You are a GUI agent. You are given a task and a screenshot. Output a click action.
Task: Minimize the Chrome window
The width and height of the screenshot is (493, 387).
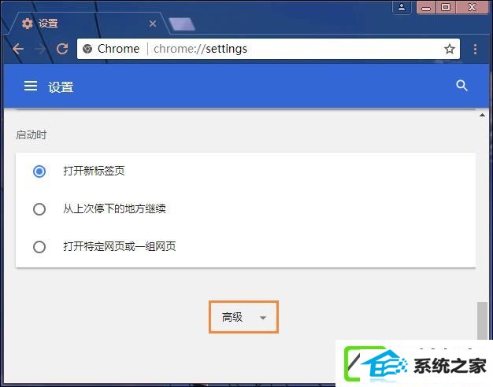point(426,7)
